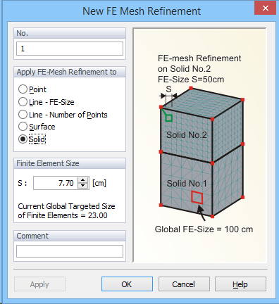Image resolution: width=279 pixels, height=304 pixels.
Task: Close the New FE Mesh Refinement window
Action: click(266, 8)
